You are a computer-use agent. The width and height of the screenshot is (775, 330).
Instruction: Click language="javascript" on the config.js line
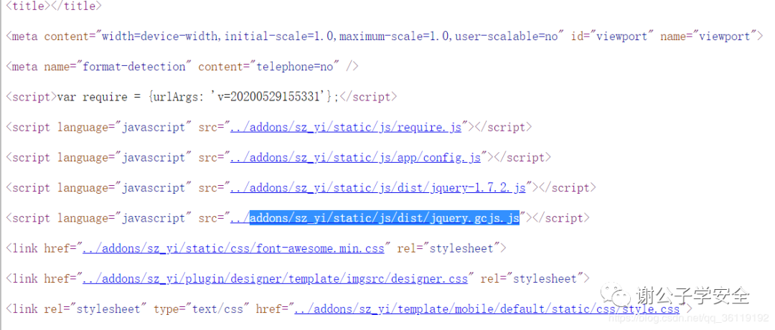pyautogui.click(x=125, y=158)
